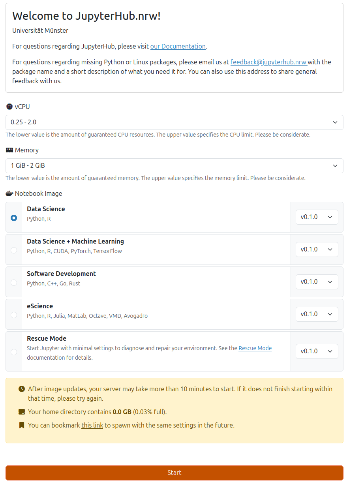Open the Data Science version dropdown

[x=317, y=217]
